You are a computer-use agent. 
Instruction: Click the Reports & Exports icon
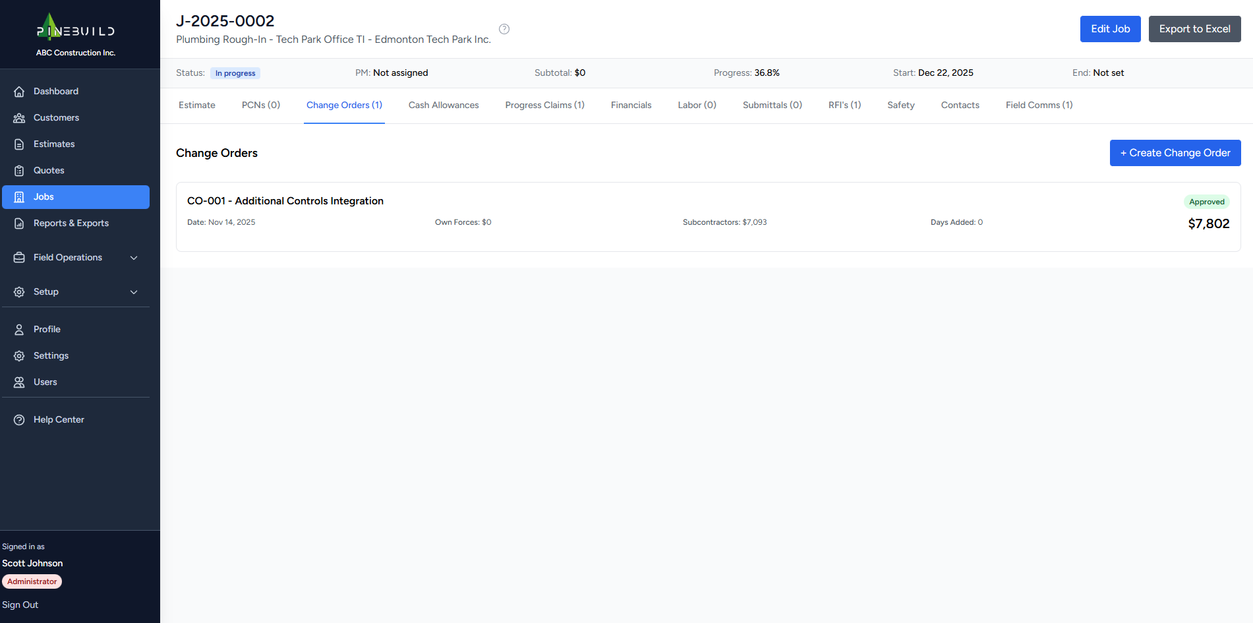(x=19, y=223)
